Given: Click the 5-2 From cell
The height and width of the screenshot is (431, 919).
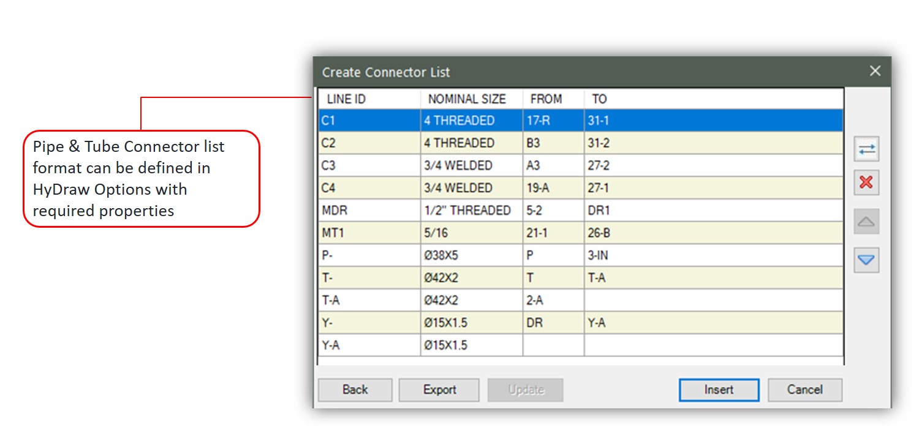Looking at the screenshot, I should [554, 210].
